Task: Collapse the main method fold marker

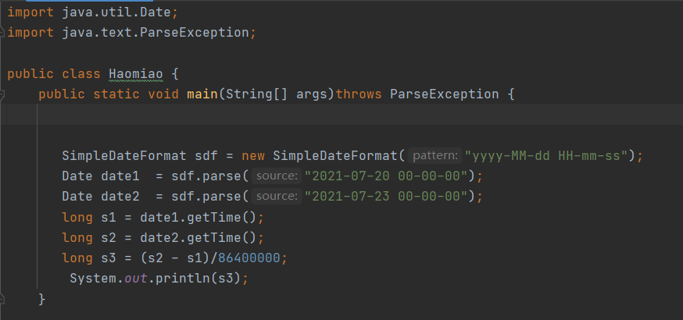Action: (2, 94)
